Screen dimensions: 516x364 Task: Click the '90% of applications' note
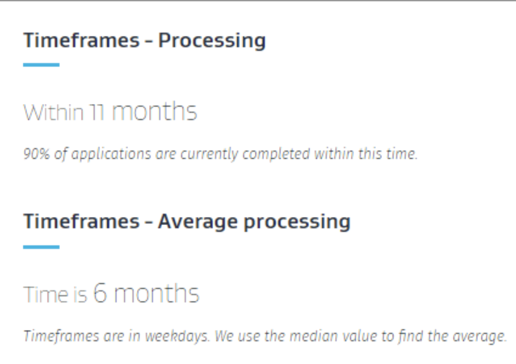click(220, 154)
